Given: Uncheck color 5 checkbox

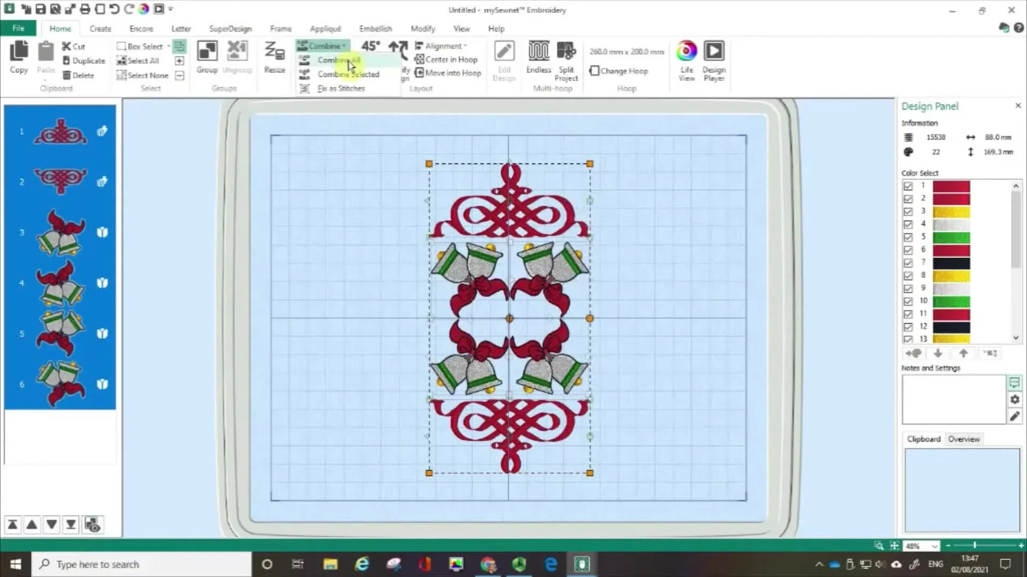Looking at the screenshot, I should (x=908, y=237).
